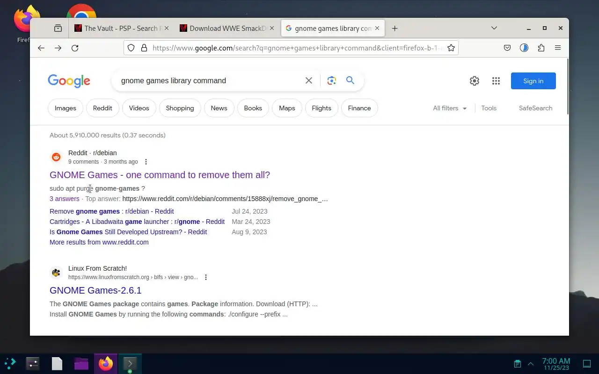Open Cartridges Libadwaita game launcher link
Viewport: 599px width, 374px height.
(x=137, y=222)
